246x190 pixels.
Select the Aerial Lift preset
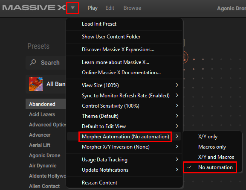[46, 145]
